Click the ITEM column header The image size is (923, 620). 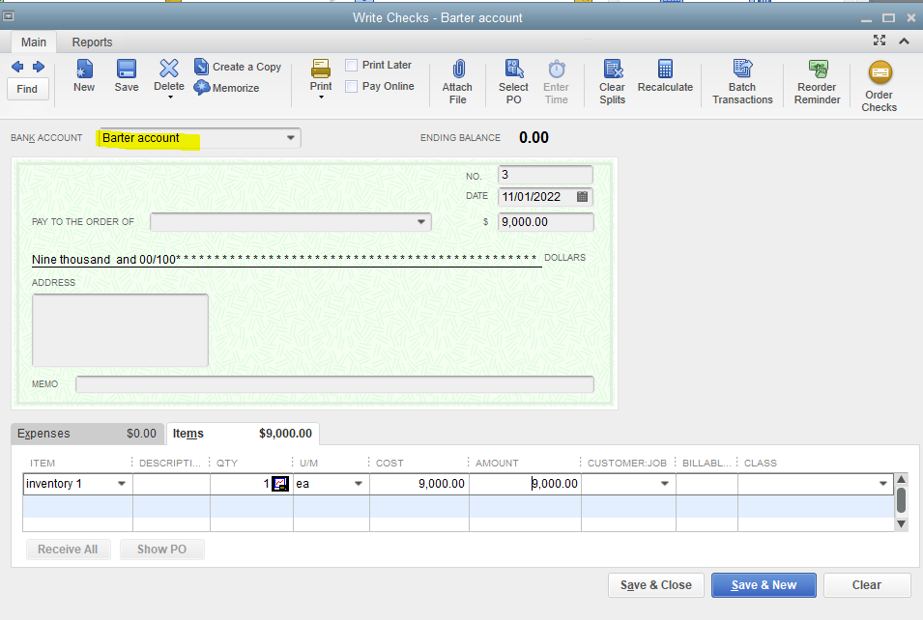[x=43, y=463]
